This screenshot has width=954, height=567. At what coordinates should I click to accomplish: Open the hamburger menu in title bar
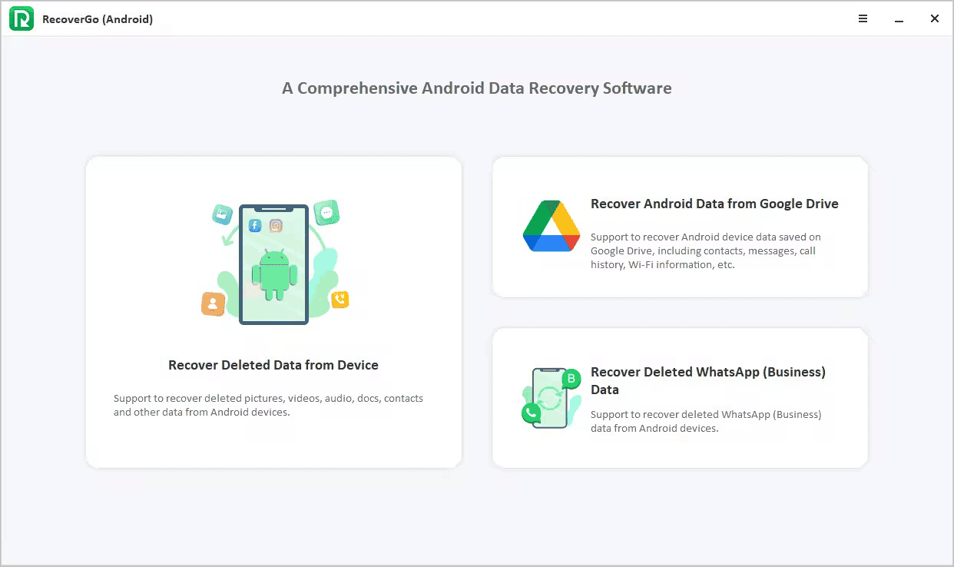863,18
